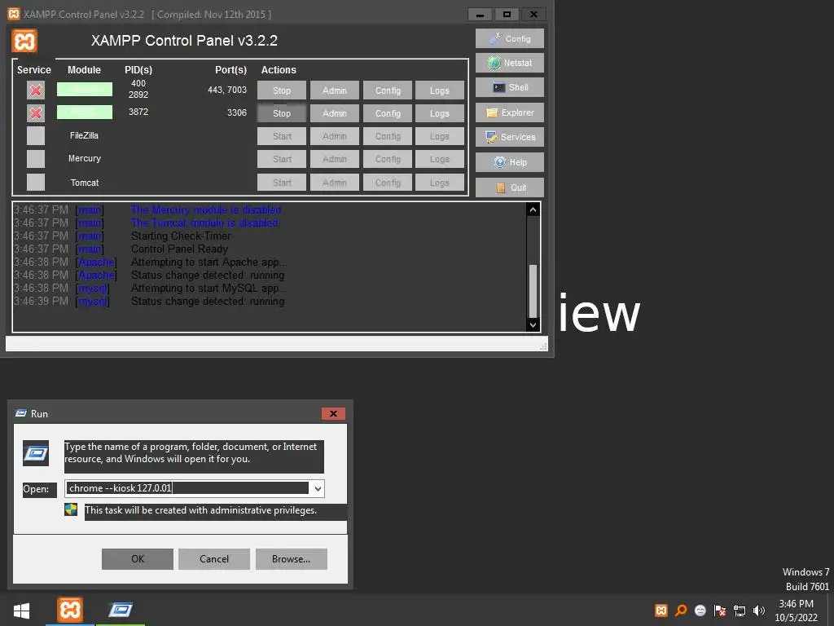Click the taskbar clock showing 3:46 PM
This screenshot has width=834, height=626.
click(x=796, y=611)
